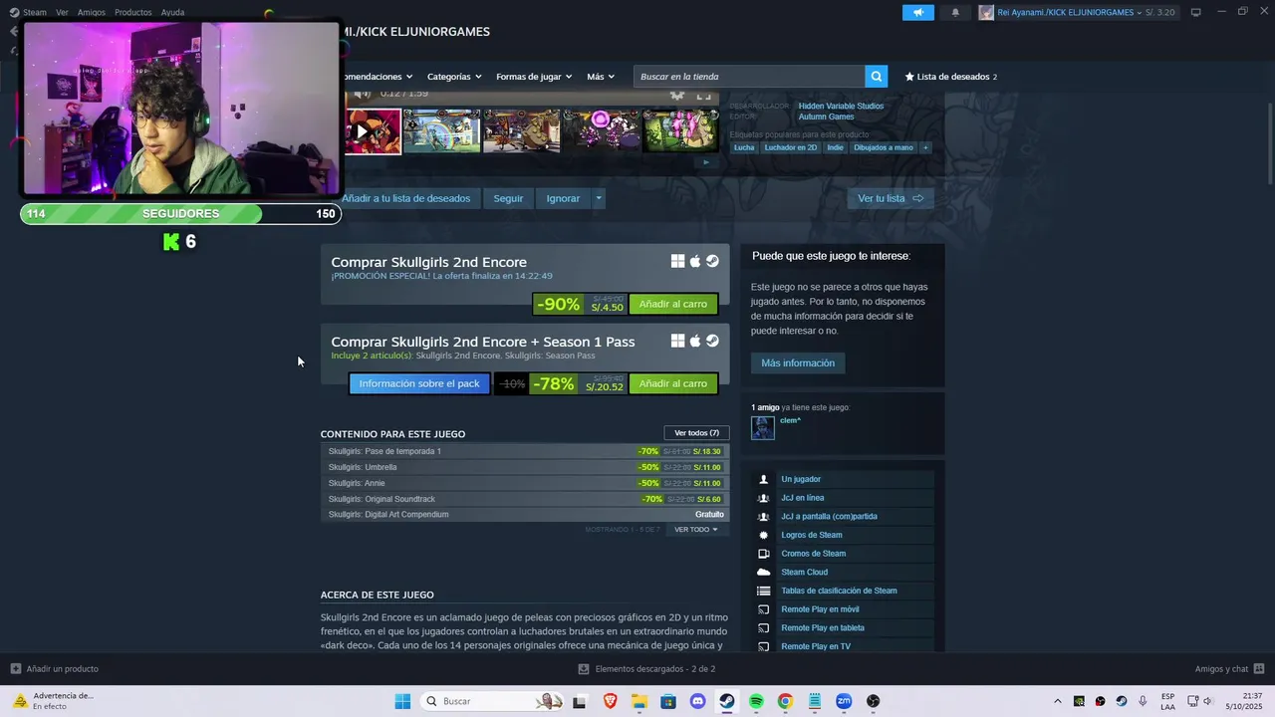Open Autumn Games publisher link
This screenshot has height=717, width=1275.
[826, 117]
